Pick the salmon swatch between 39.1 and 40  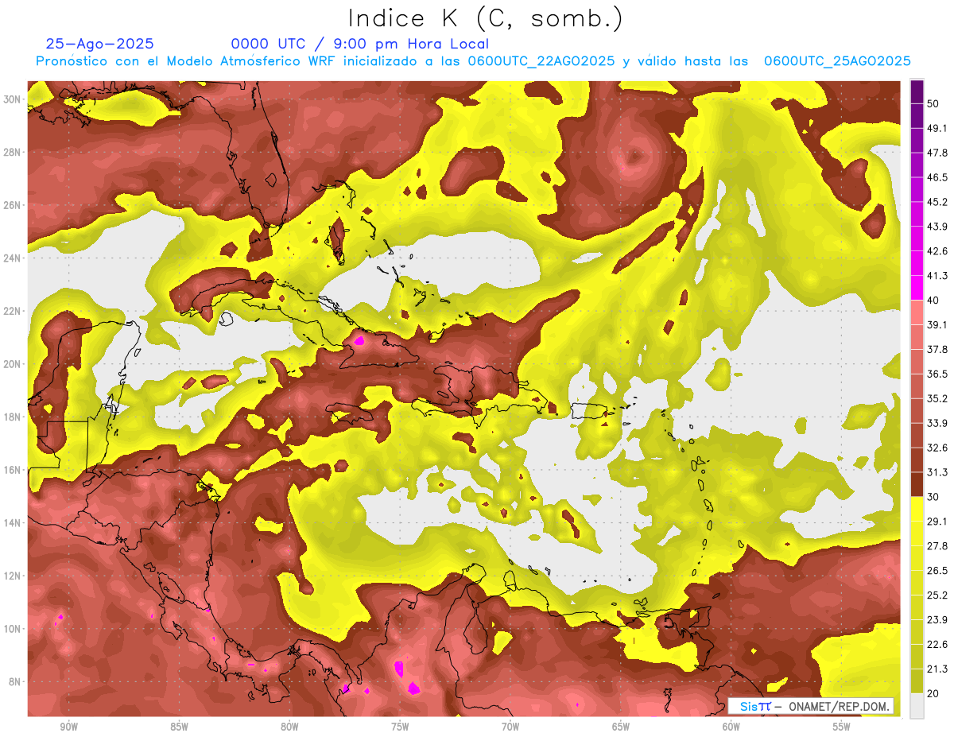pyautogui.click(x=917, y=312)
